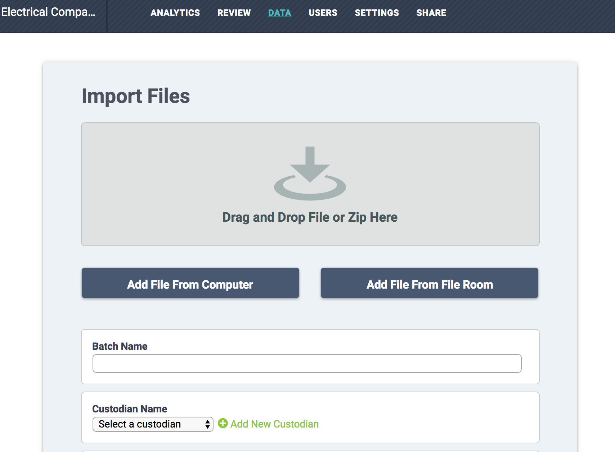Viewport: 615px width, 452px height.
Task: Click Add New Custodian link
Action: 274,424
